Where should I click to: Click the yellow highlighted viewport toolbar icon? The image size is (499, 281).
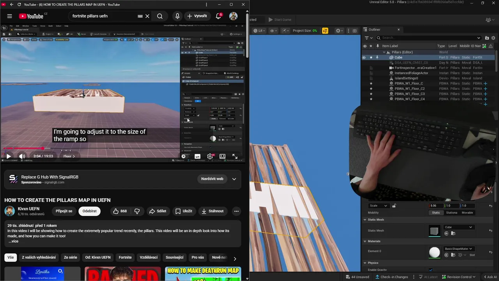[x=325, y=30]
